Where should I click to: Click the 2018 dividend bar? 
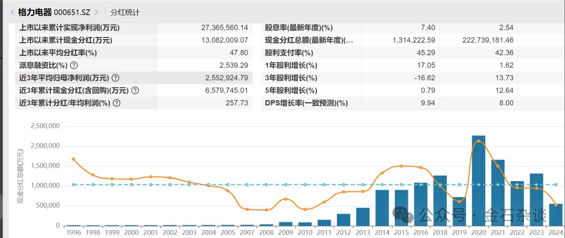(440, 200)
